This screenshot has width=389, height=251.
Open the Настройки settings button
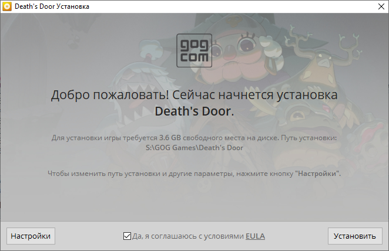coord(31,236)
